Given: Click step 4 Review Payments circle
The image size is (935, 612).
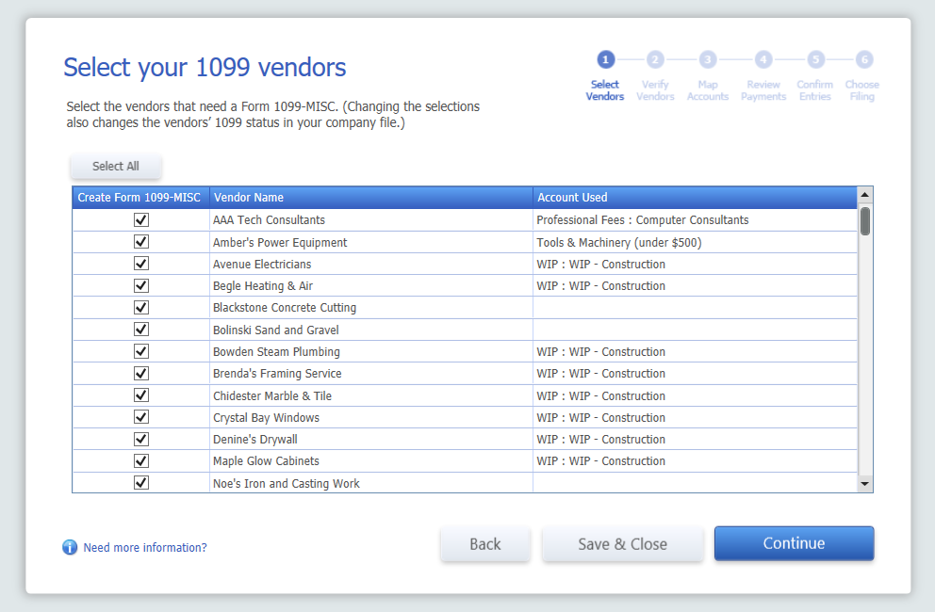Looking at the screenshot, I should [x=763, y=59].
